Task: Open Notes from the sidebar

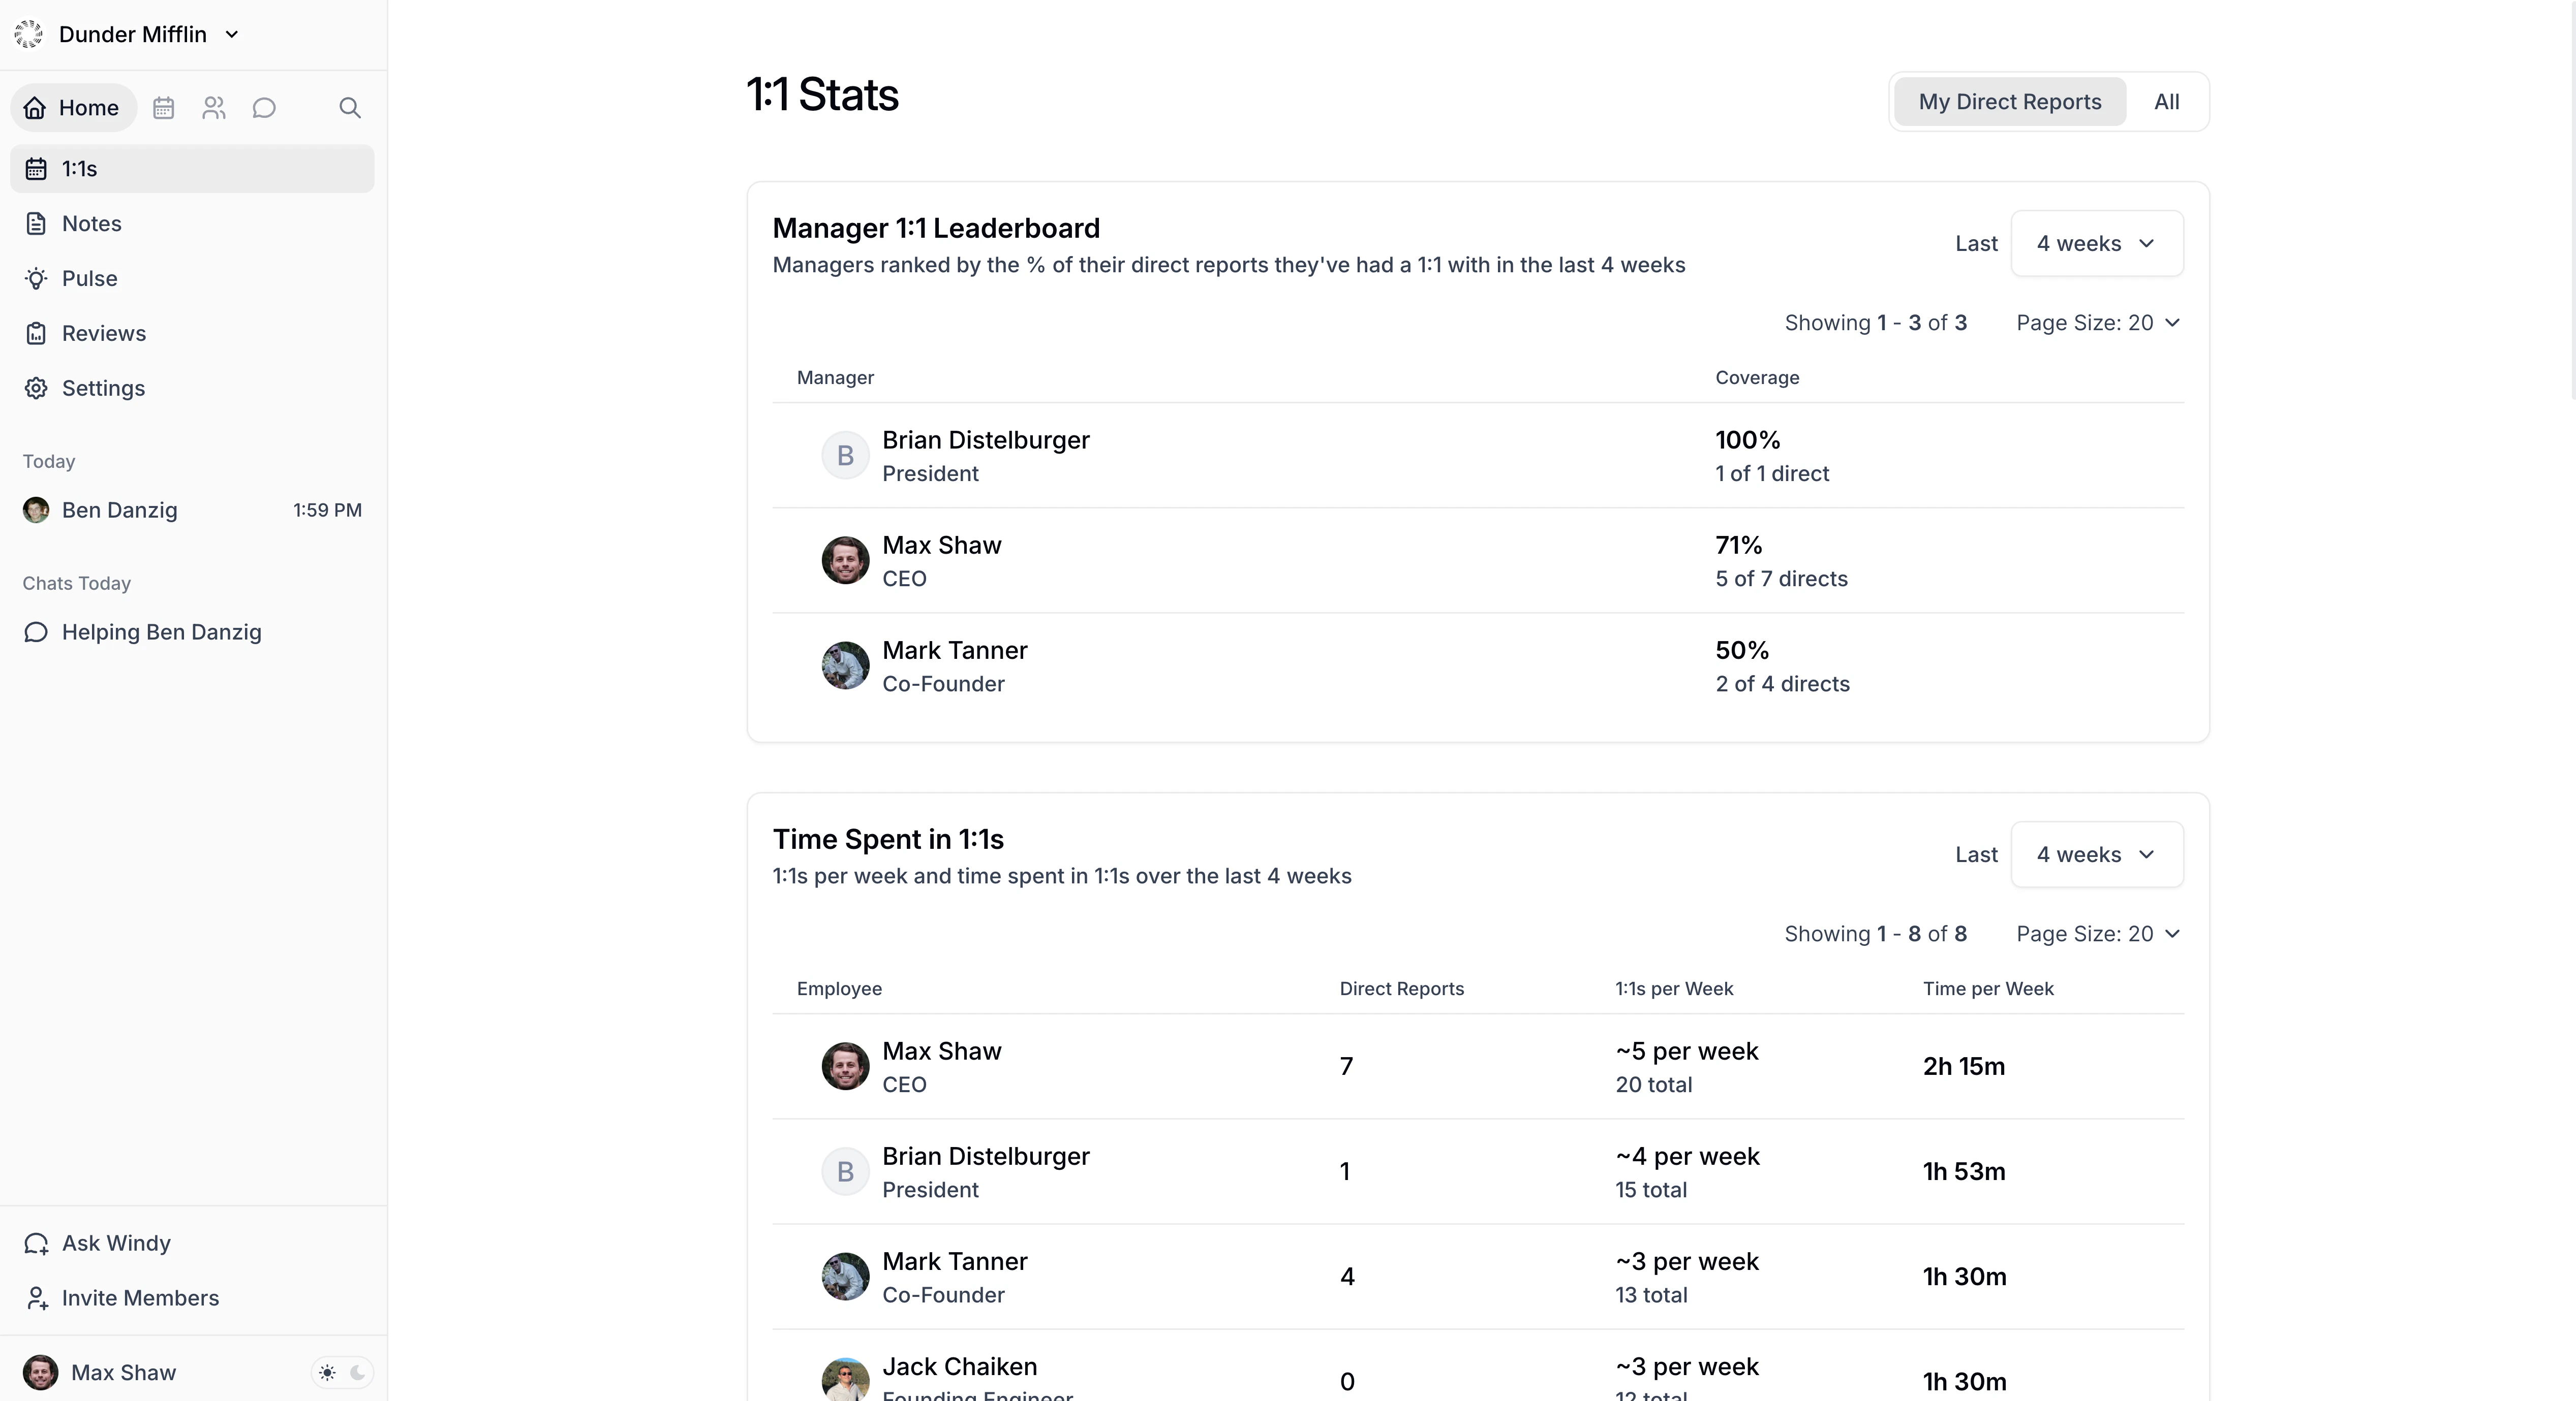Action: pyautogui.click(x=91, y=223)
